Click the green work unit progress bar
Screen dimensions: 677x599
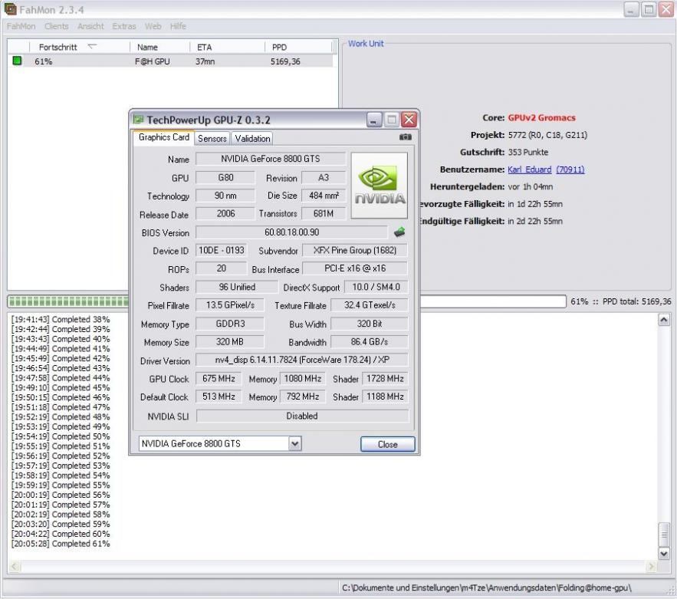point(68,301)
